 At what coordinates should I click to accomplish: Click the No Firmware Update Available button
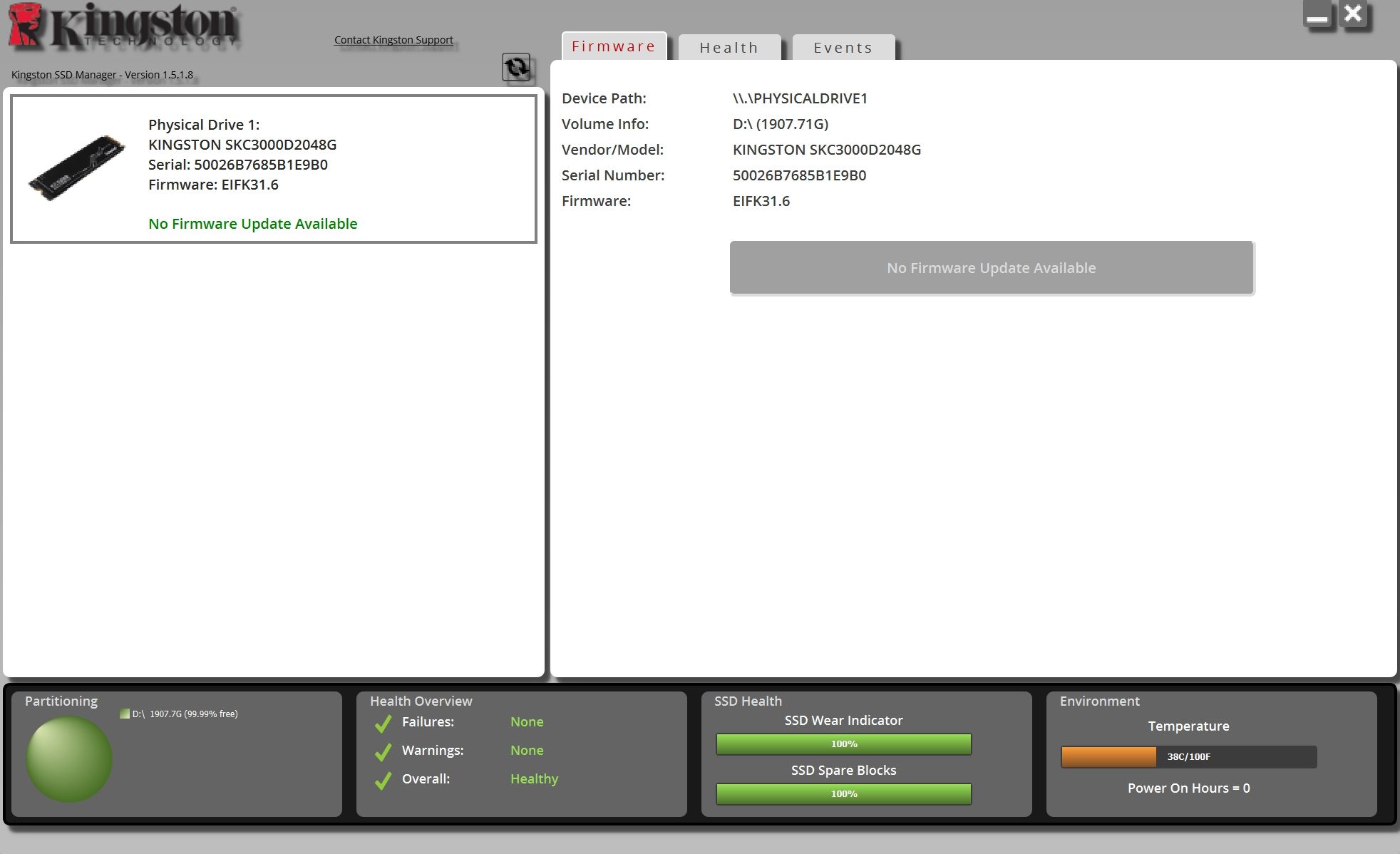click(992, 268)
